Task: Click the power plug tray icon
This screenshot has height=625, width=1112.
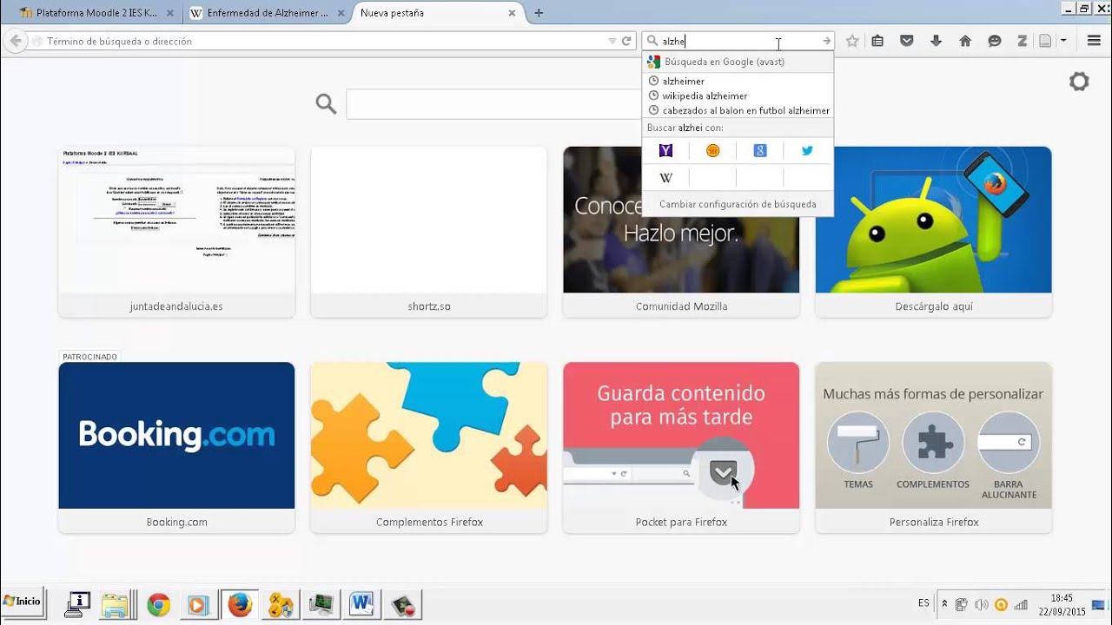Action: pyautogui.click(x=962, y=604)
